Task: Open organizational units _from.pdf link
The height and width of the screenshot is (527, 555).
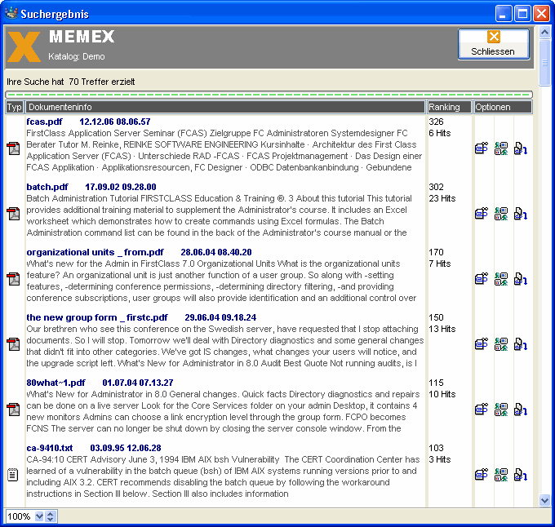Action: pos(95,252)
